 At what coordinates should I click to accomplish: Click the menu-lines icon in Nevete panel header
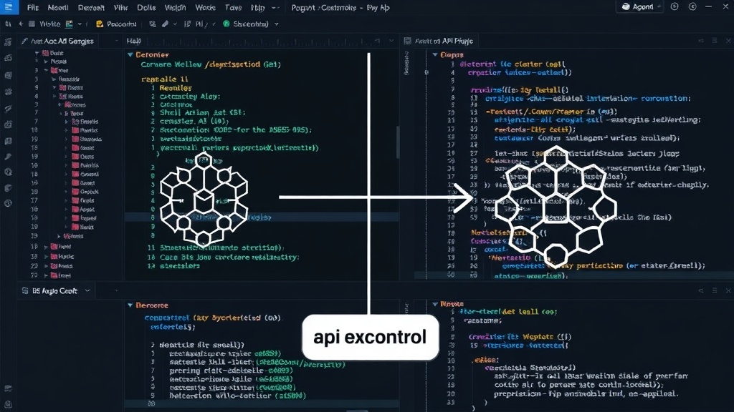click(715, 290)
